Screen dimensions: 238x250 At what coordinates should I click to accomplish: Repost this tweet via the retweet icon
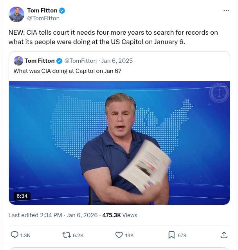click(x=67, y=235)
